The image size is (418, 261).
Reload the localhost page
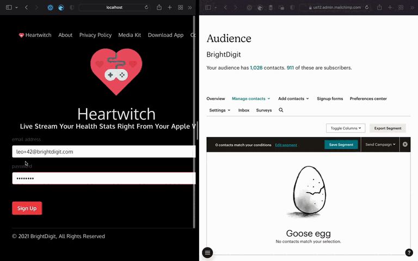(146, 8)
